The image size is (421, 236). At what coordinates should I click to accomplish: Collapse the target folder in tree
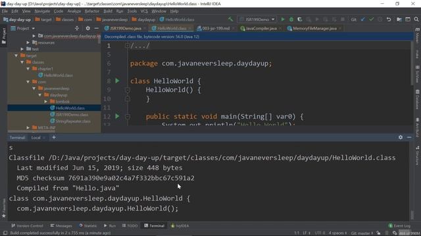coord(16,56)
